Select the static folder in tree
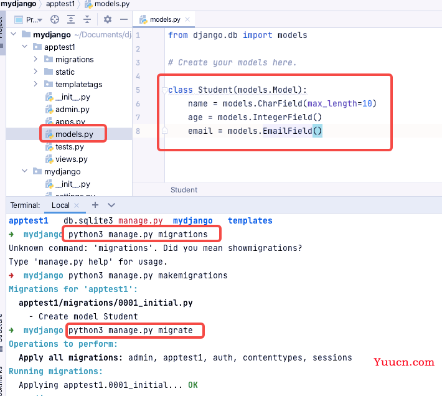 (x=65, y=72)
